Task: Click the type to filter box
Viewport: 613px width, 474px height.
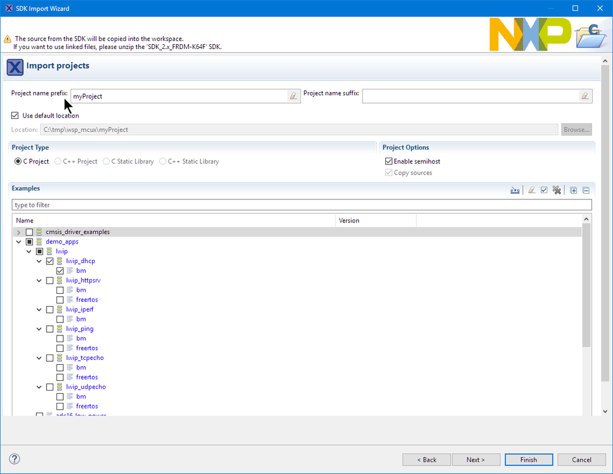Action: [302, 205]
